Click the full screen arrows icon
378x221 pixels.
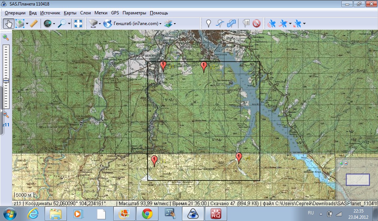[78, 24]
